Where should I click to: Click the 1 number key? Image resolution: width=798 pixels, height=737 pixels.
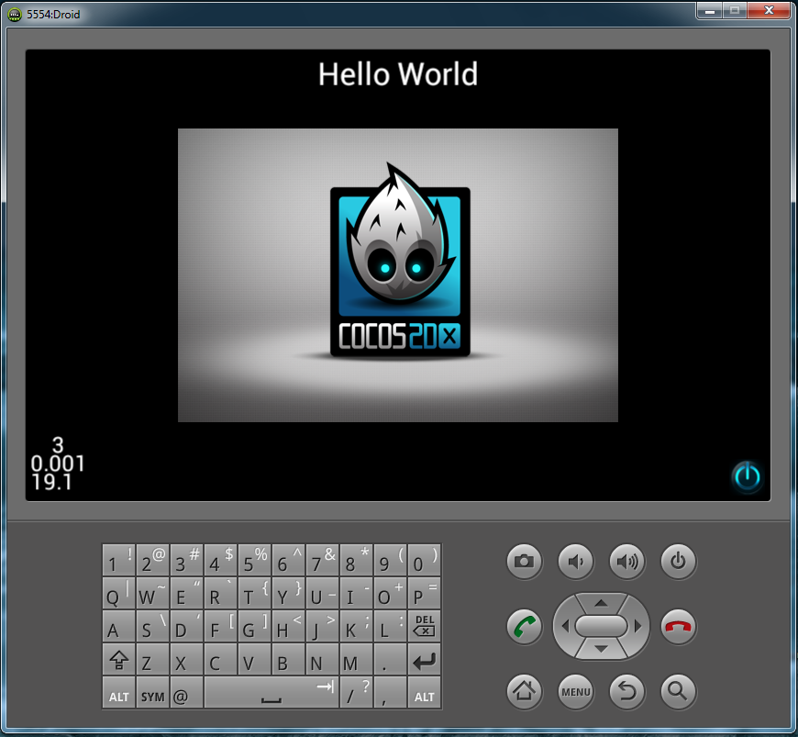pyautogui.click(x=118, y=559)
